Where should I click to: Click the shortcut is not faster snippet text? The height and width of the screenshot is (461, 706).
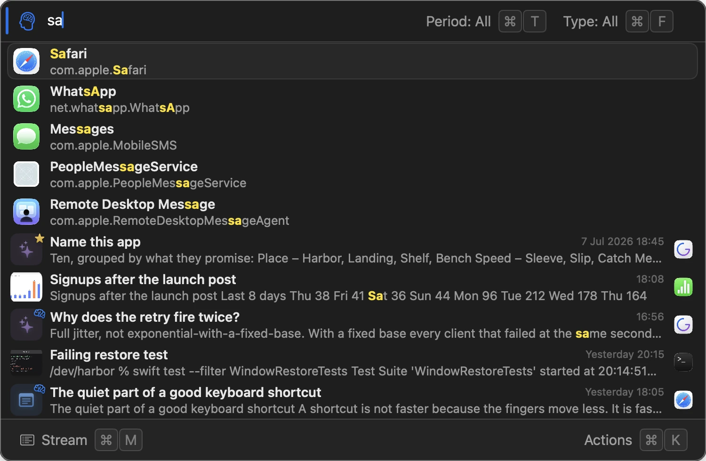[356, 409]
